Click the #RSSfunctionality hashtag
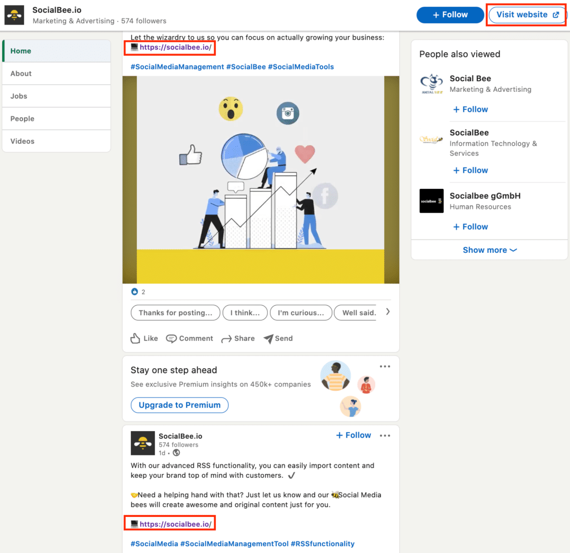The width and height of the screenshot is (570, 553). point(322,544)
